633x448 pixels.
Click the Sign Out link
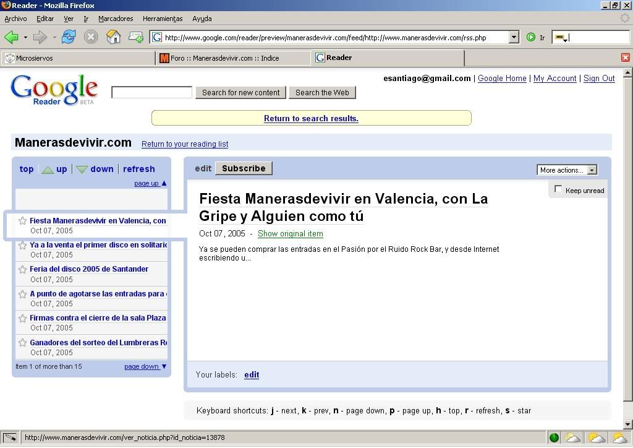598,79
